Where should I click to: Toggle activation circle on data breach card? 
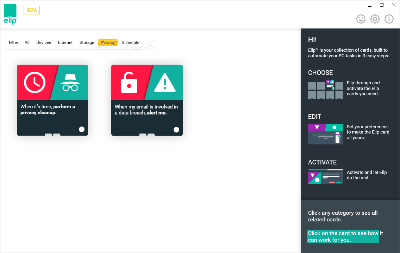point(176,130)
